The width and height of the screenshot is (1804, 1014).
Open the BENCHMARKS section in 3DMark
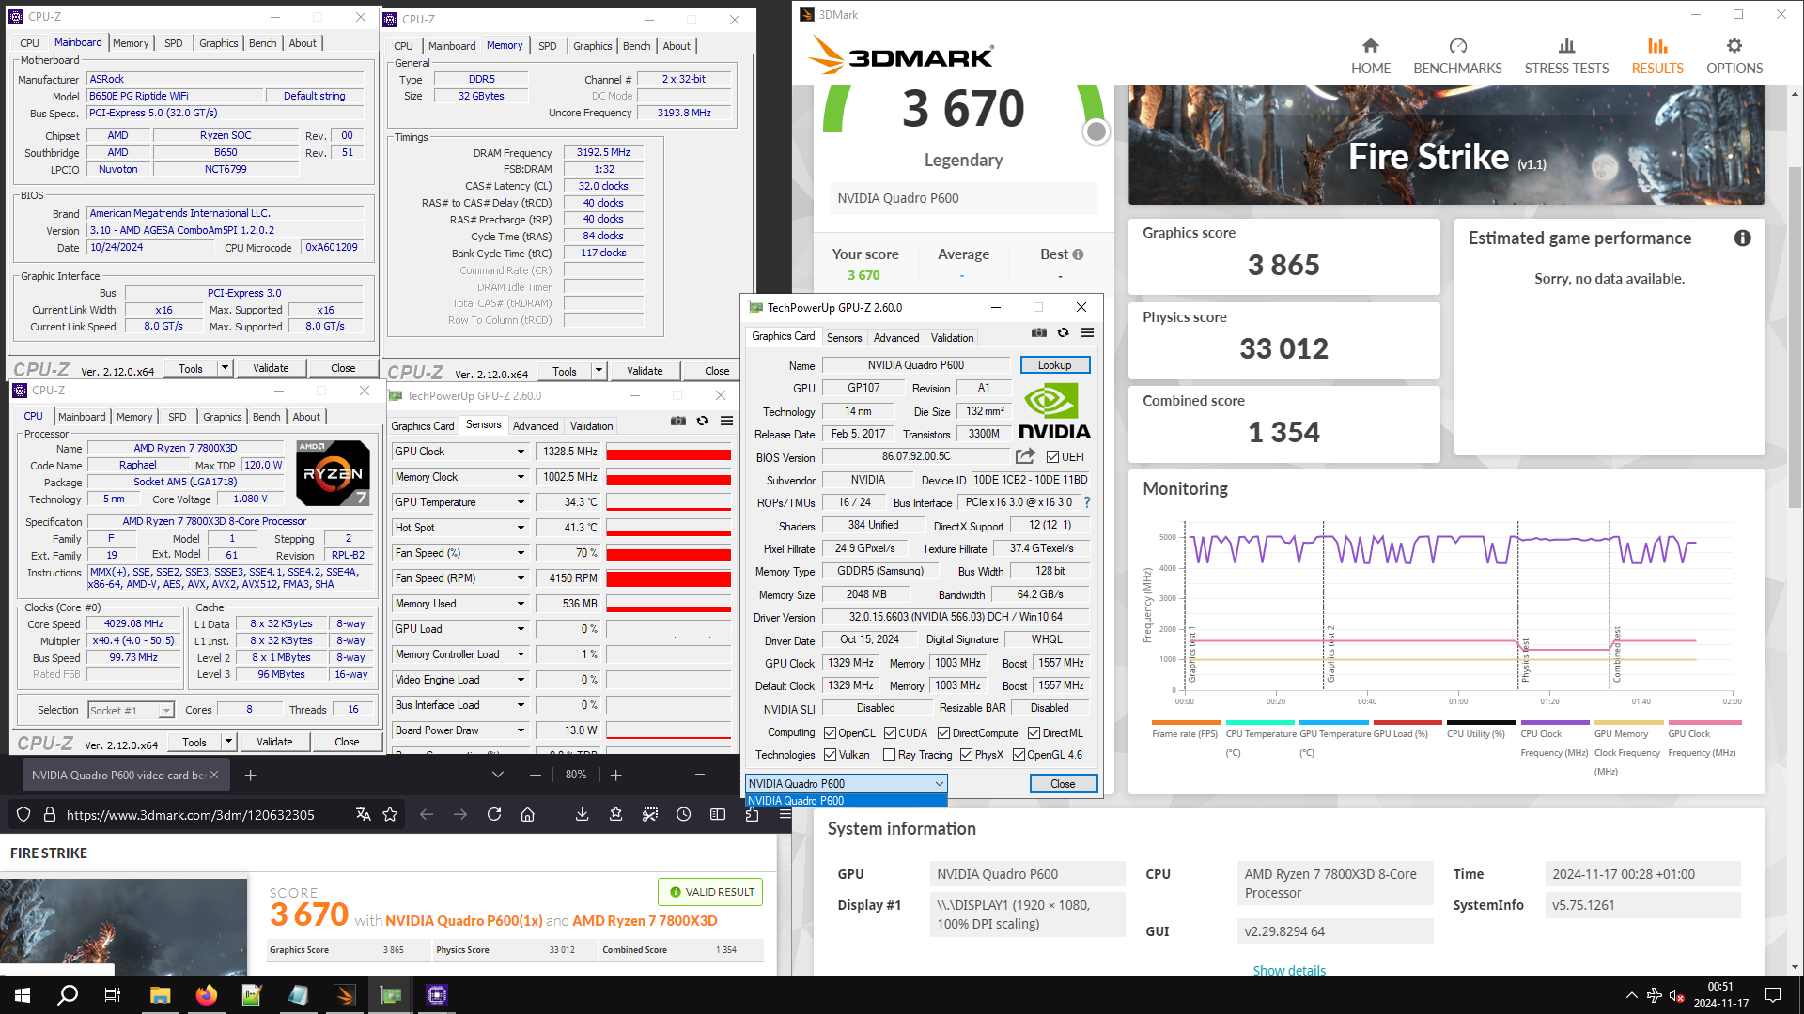[x=1457, y=56]
